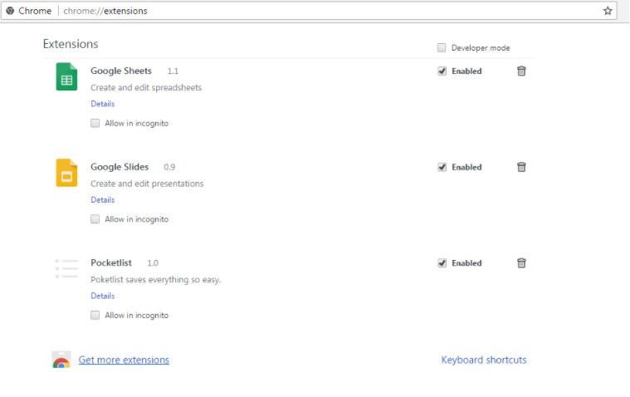
Task: Allow Pocketlist in incognito
Action: point(95,315)
